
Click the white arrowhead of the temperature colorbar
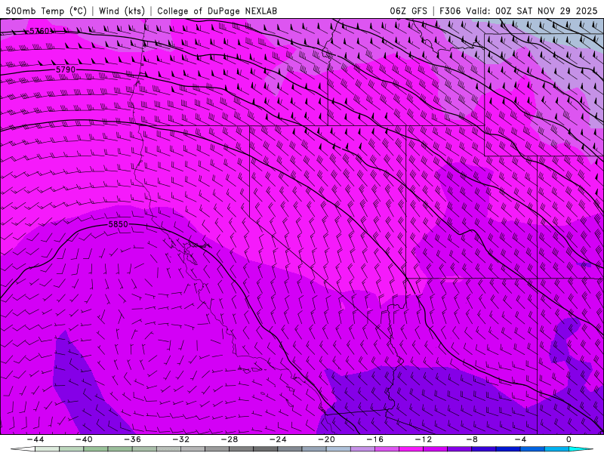tap(23, 449)
